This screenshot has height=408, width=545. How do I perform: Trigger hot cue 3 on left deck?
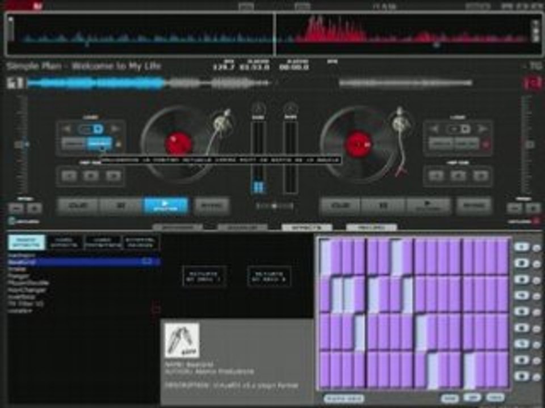click(113, 176)
